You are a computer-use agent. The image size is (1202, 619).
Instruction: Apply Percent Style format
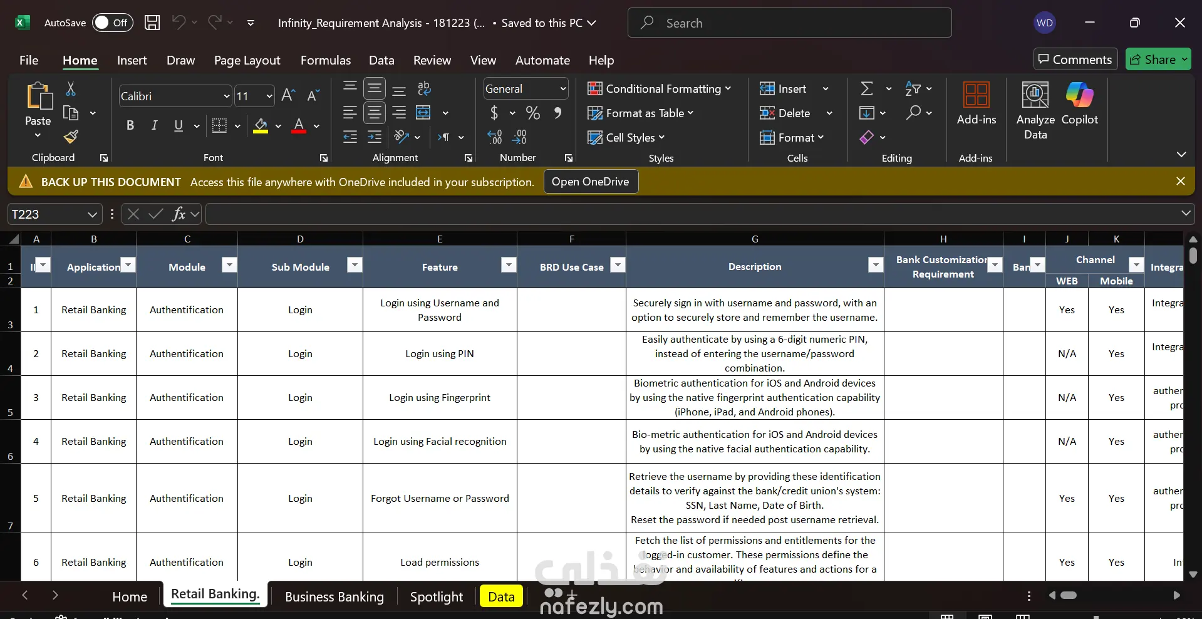tap(533, 113)
